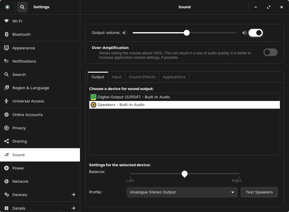
Task: Click the Balance slider handle
Action: click(x=185, y=174)
